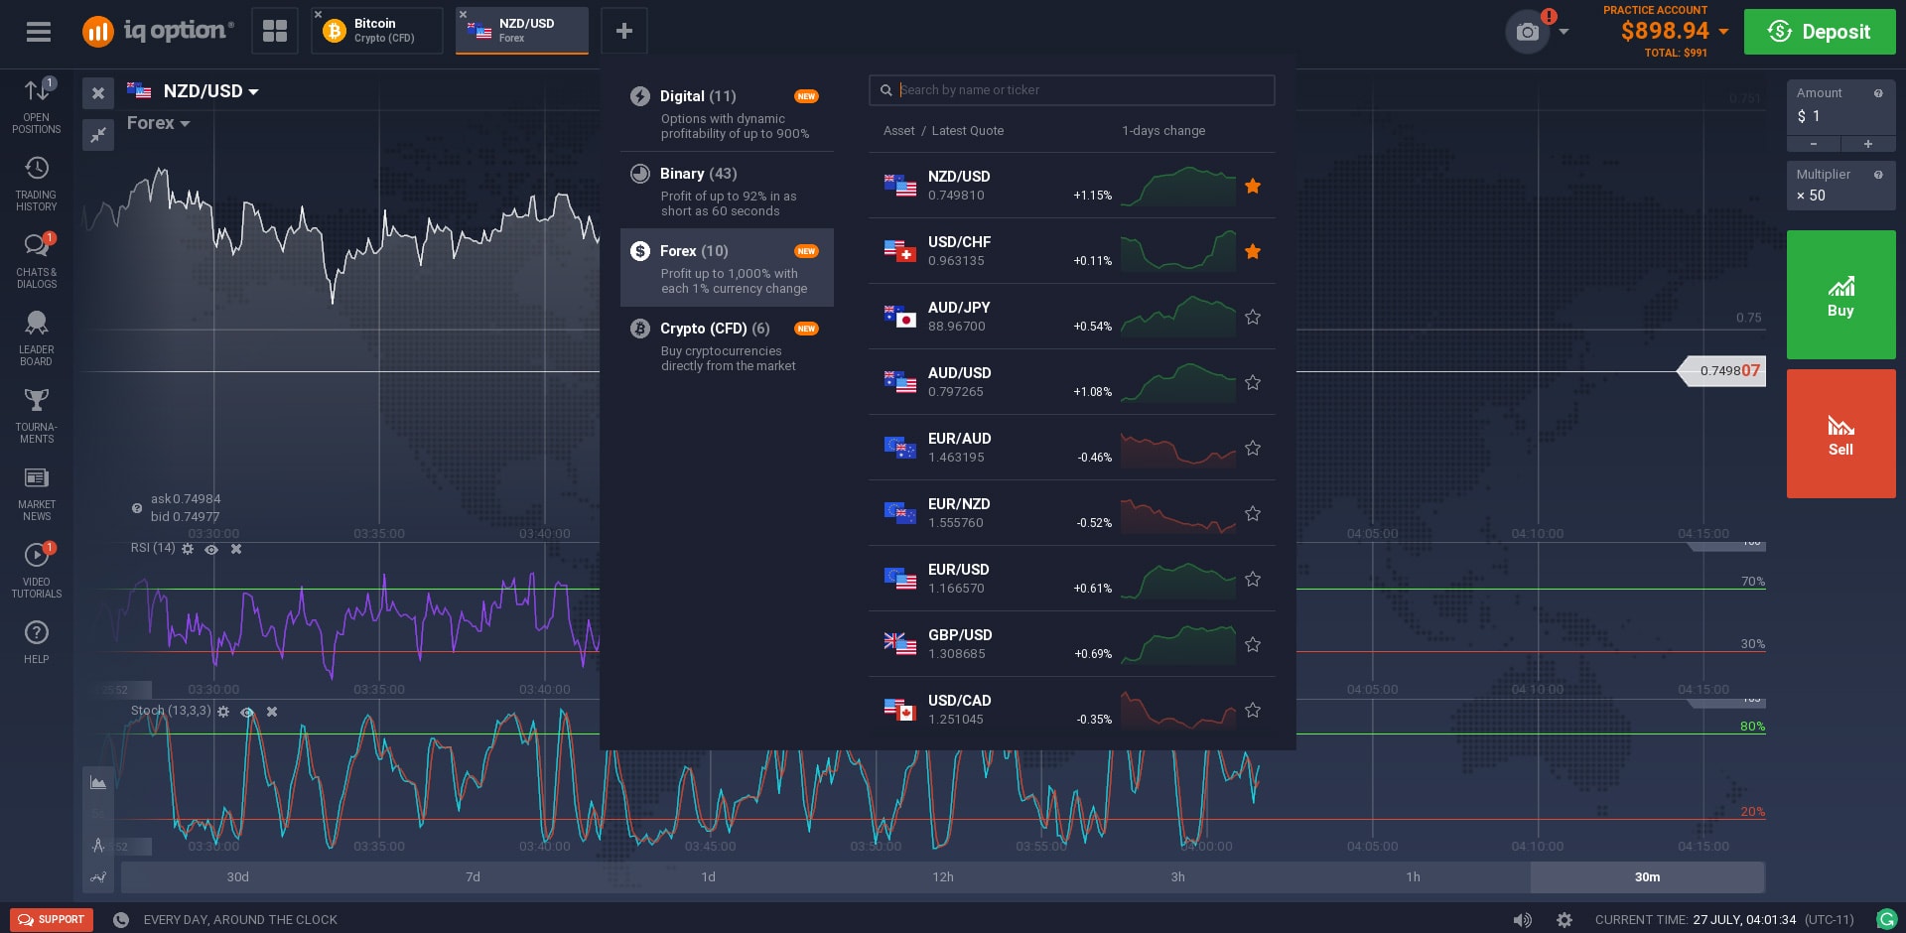Screen dimensions: 1906x933
Task: Open the Support chat button
Action: 52,920
